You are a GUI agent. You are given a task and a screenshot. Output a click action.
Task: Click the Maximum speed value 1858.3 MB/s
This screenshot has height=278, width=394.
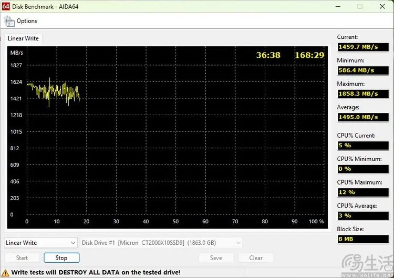[363, 94]
